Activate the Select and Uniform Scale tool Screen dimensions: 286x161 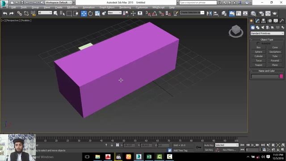coord(97,13)
